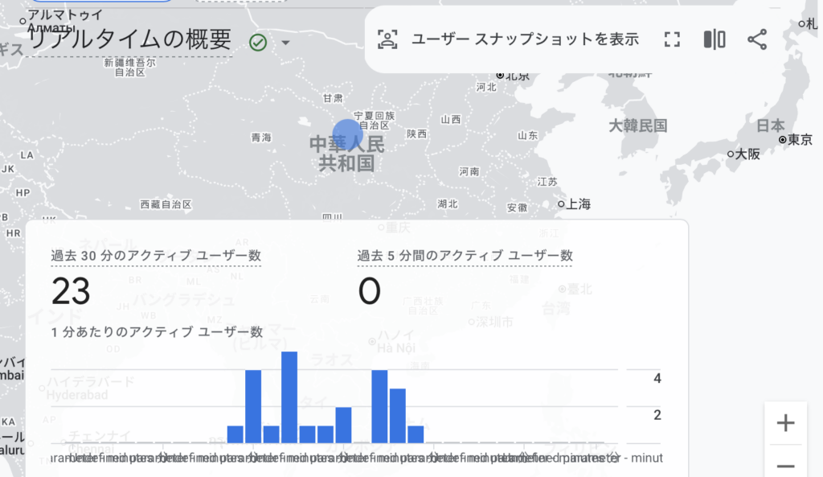Viewport: 823px width, 477px height.
Task: Click 過去 30 分のアクティブ ユーザー数 label
Action: pos(156,256)
